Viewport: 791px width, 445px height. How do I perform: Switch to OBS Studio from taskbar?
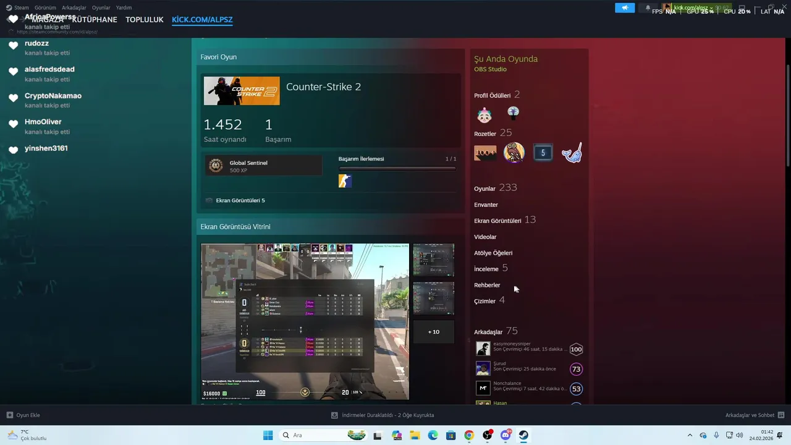coord(488,435)
